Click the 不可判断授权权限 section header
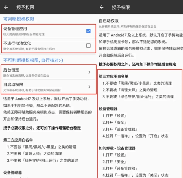183x178 pixels. pyautogui.click(x=33, y=60)
